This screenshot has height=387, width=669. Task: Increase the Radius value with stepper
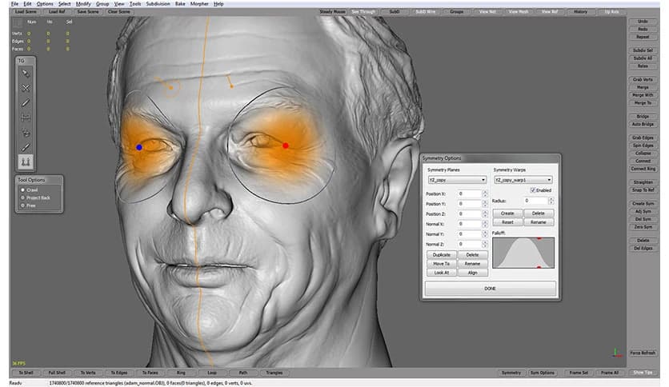tap(550, 198)
